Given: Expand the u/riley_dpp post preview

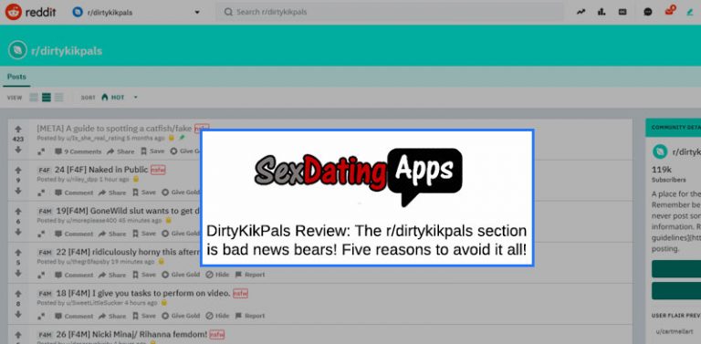Looking at the screenshot, I should (x=41, y=193).
